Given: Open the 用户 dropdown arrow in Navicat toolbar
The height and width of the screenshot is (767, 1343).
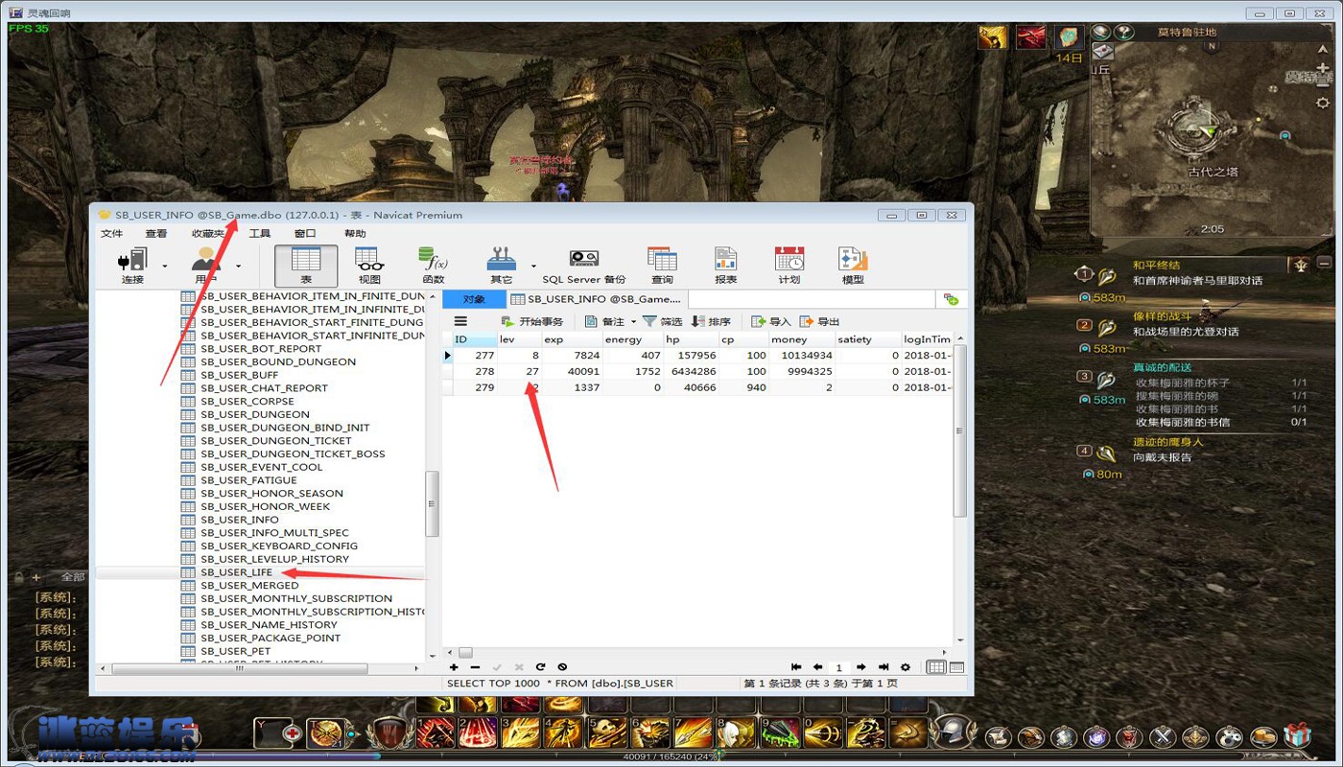Looking at the screenshot, I should pyautogui.click(x=239, y=267).
